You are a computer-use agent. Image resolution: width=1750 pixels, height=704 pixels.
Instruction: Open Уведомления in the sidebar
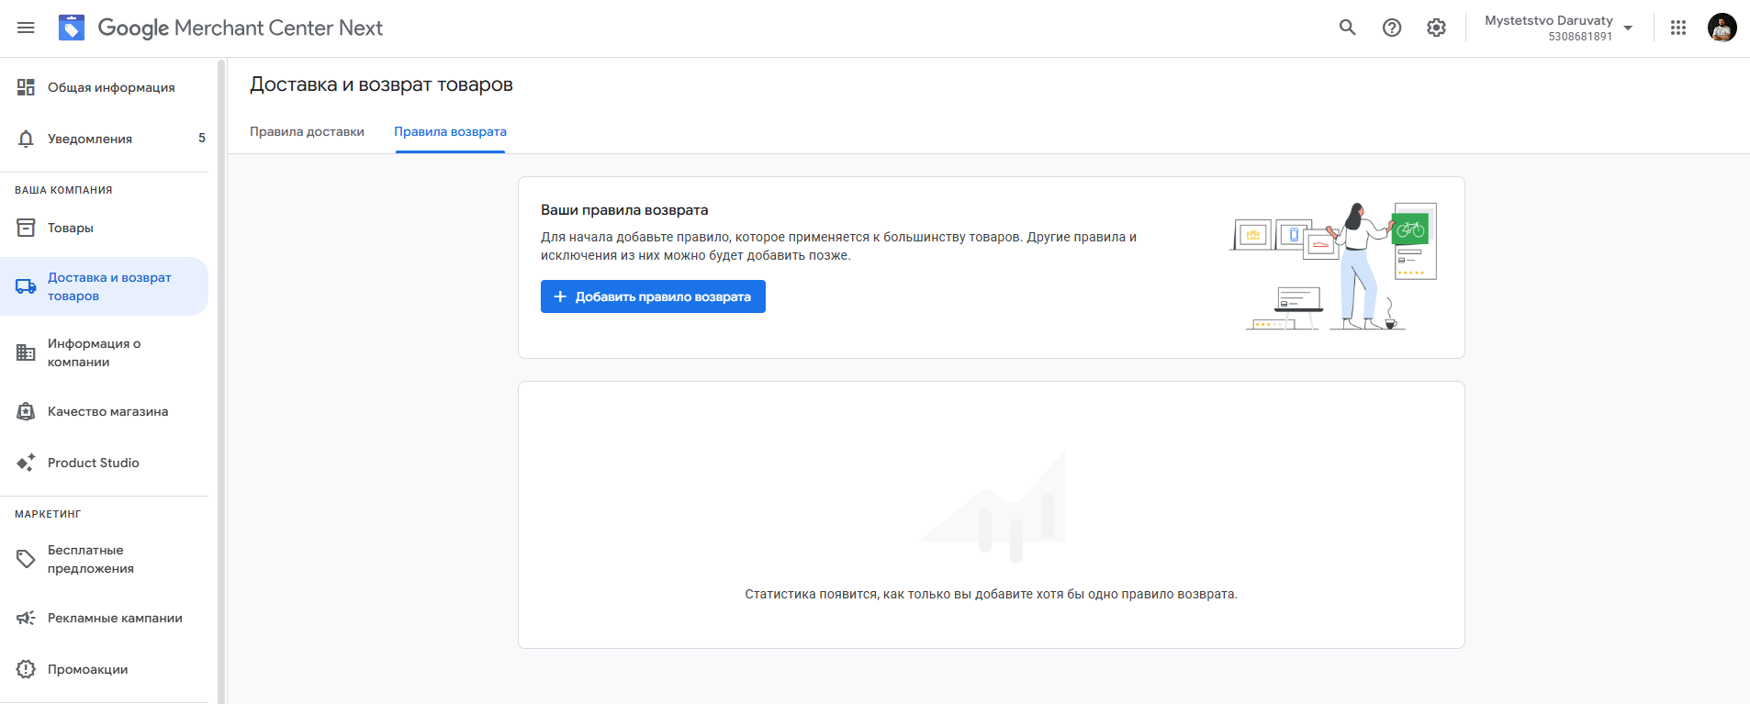[104, 139]
